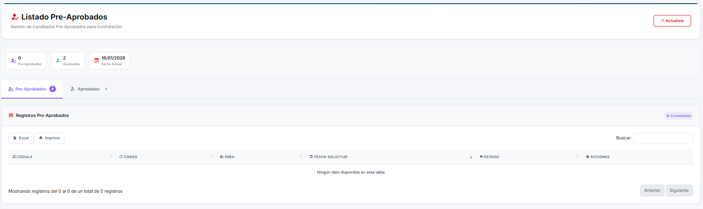
Task: Click the table icon beside Registros Pre-Aprobados
Action: tap(11, 116)
